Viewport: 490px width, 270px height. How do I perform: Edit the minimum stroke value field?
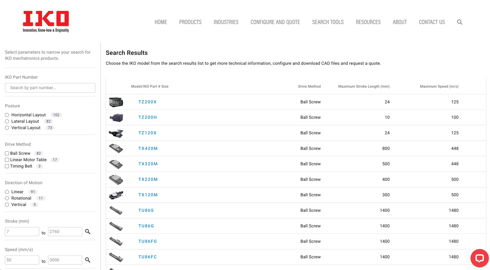tap(22, 232)
